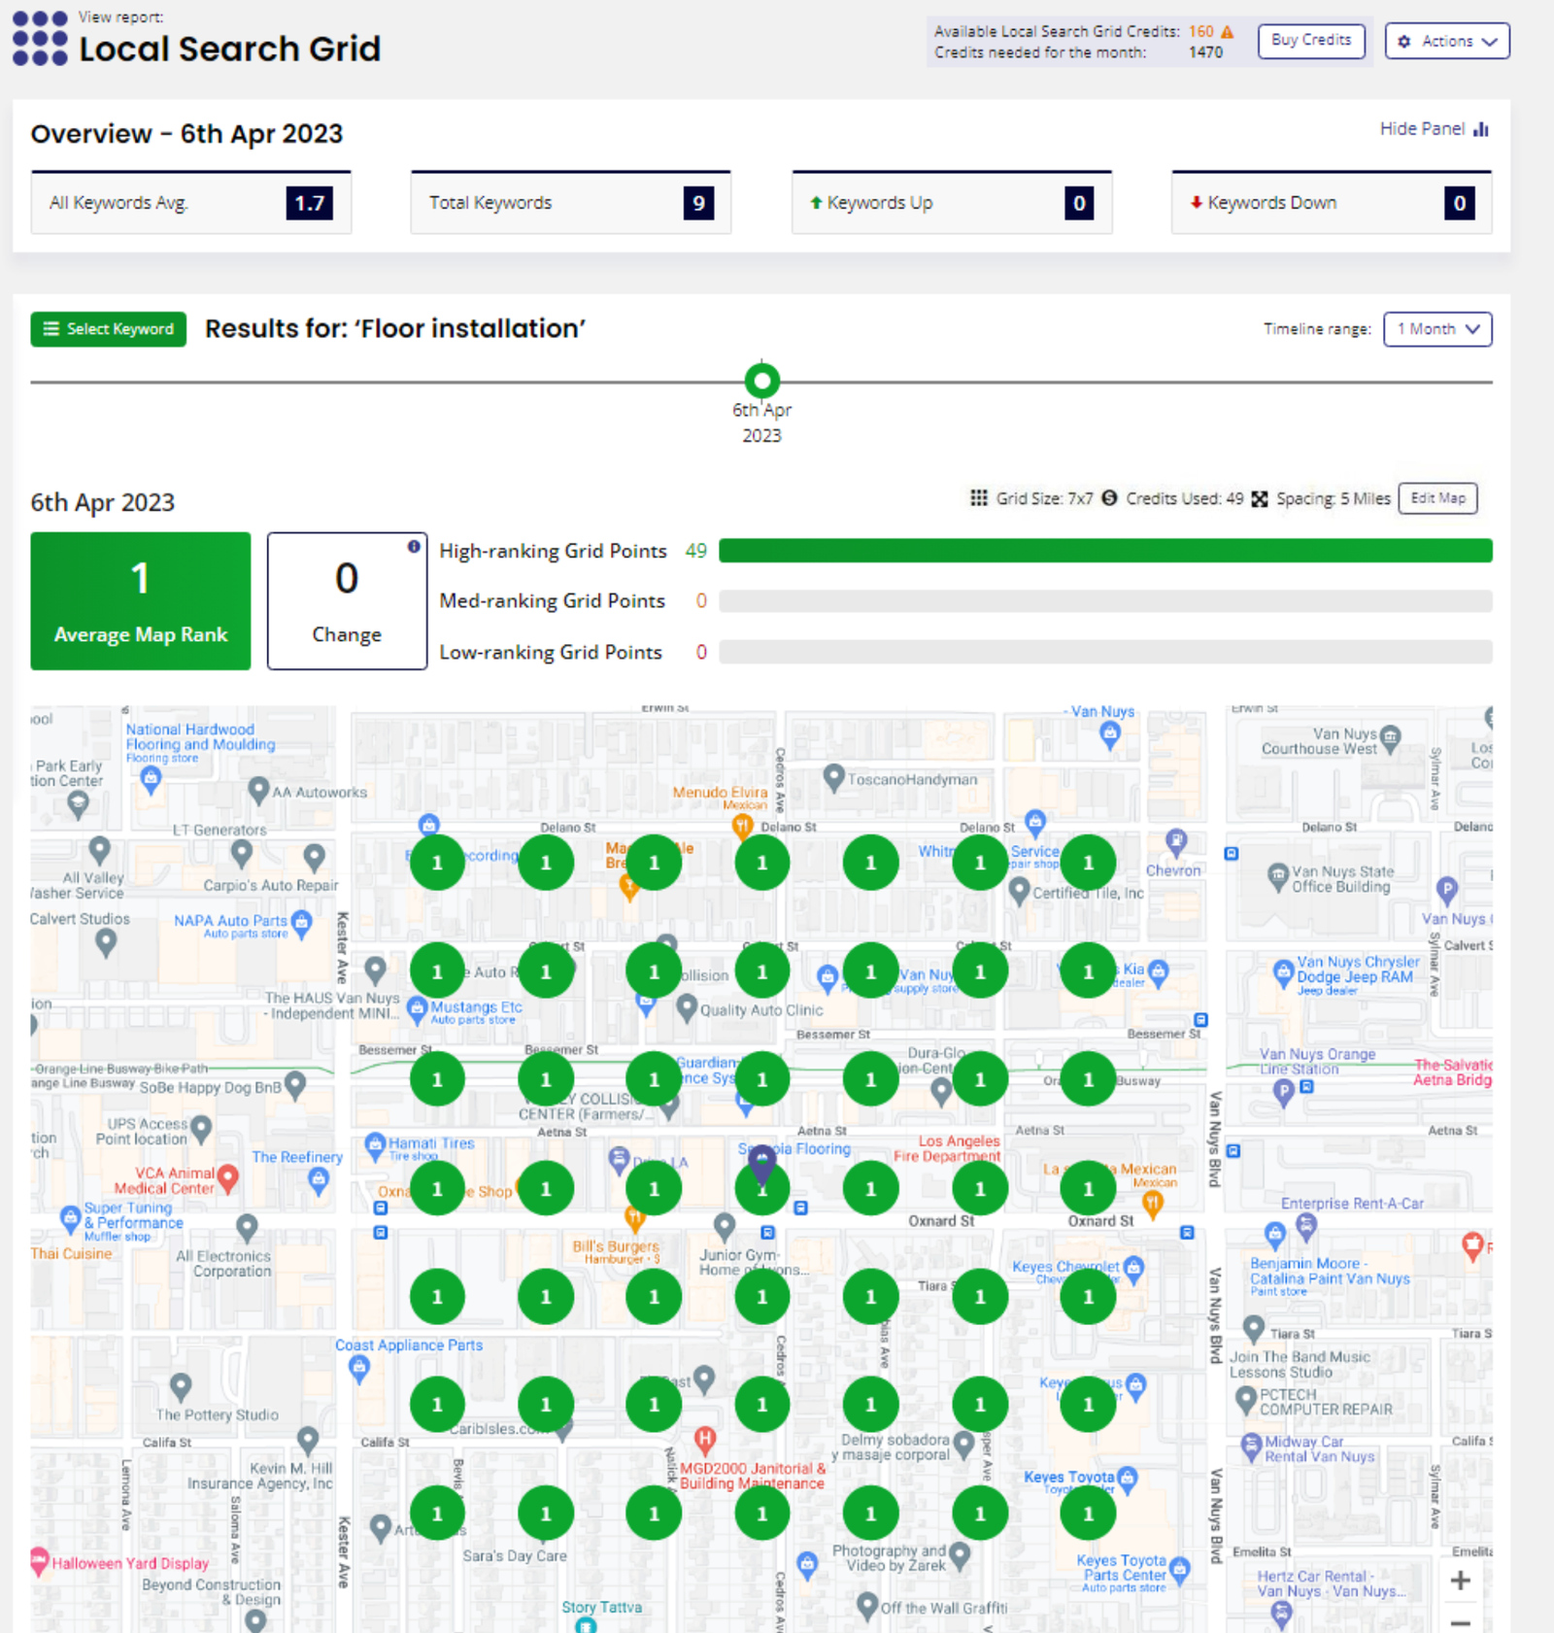Click the NAPA Auto Parts map pin
1554x1633 pixels.
[302, 921]
